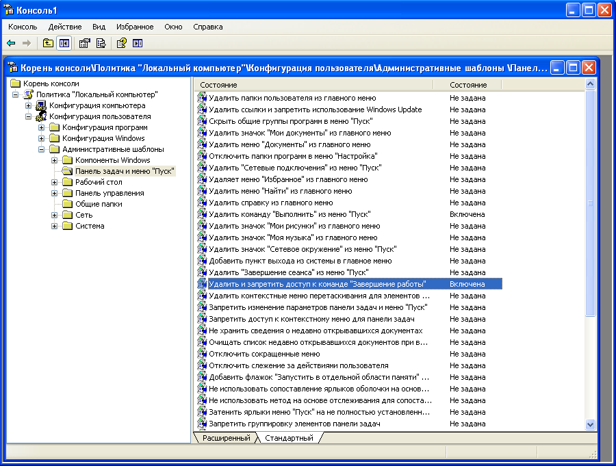Open the Избранное menu
This screenshot has height=466, width=616.
point(135,27)
